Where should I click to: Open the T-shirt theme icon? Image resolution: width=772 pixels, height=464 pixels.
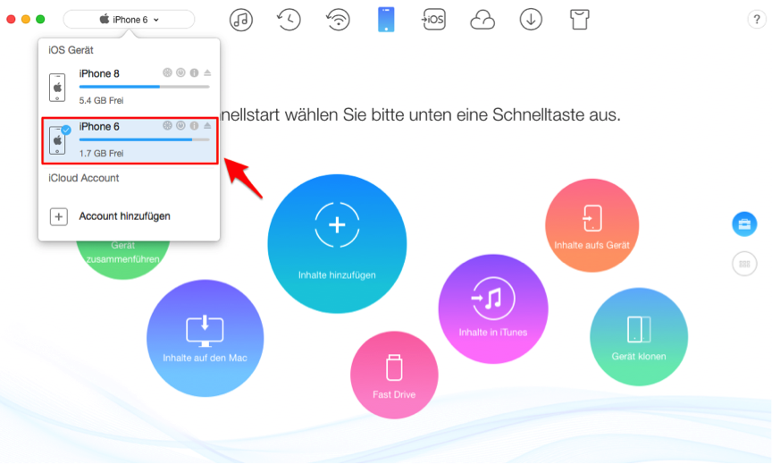[580, 20]
